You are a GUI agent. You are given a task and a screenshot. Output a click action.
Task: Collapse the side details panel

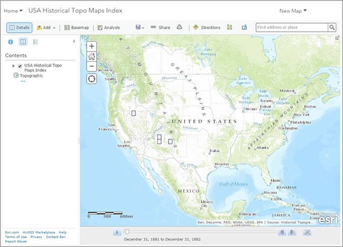(x=74, y=41)
